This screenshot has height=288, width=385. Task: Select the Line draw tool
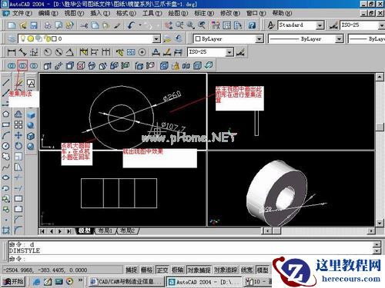click(6, 82)
